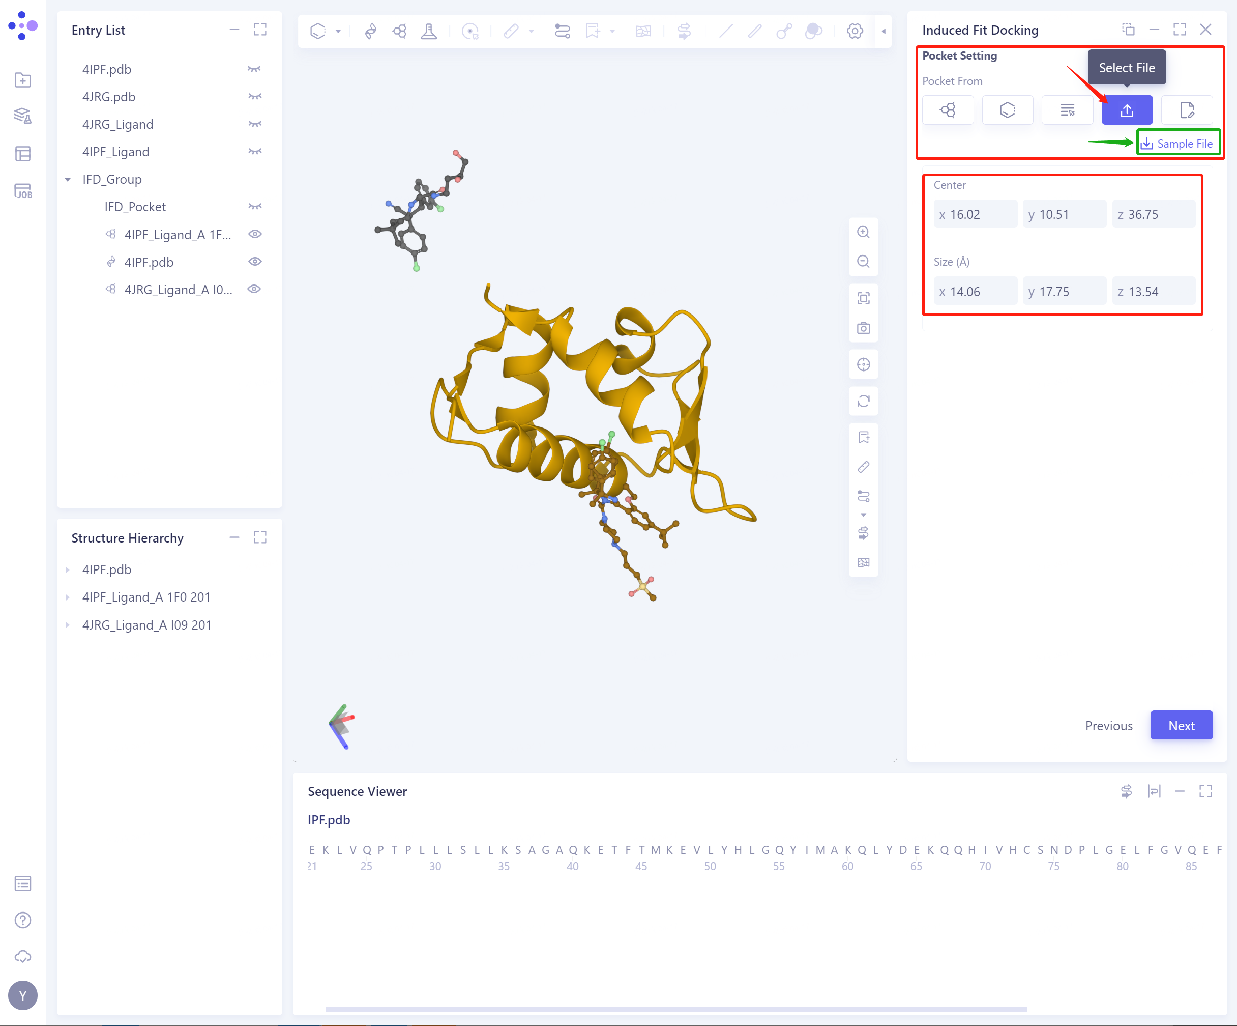Click the file upload icon under Pocket From
This screenshot has width=1237, height=1026.
point(1127,109)
